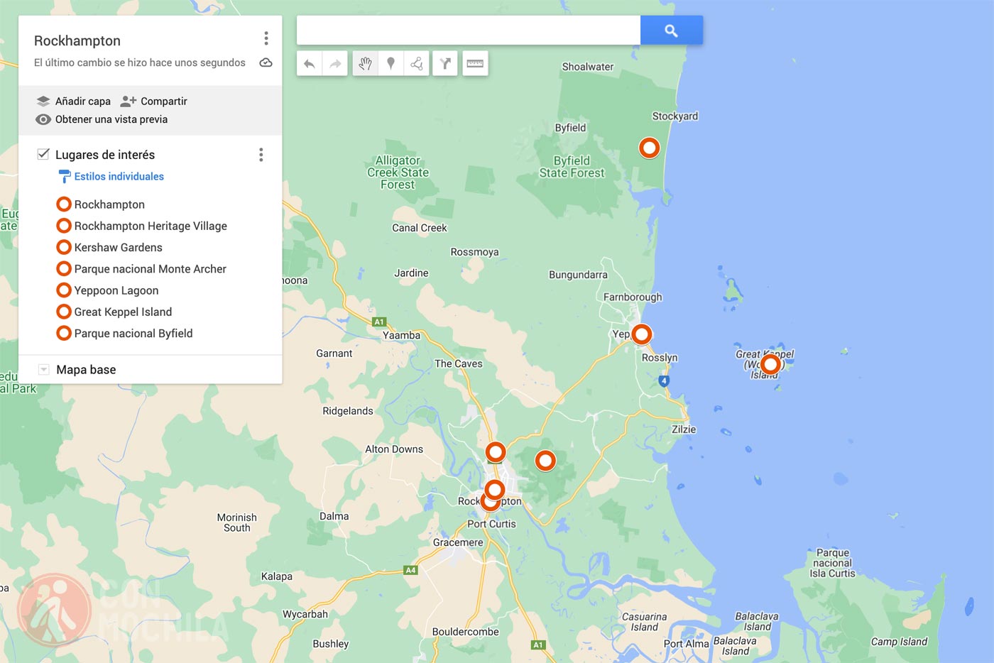Select the add marker tool

(391, 63)
